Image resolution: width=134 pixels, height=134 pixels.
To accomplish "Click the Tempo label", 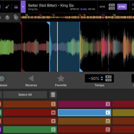I will pyautogui.click(x=99, y=85).
